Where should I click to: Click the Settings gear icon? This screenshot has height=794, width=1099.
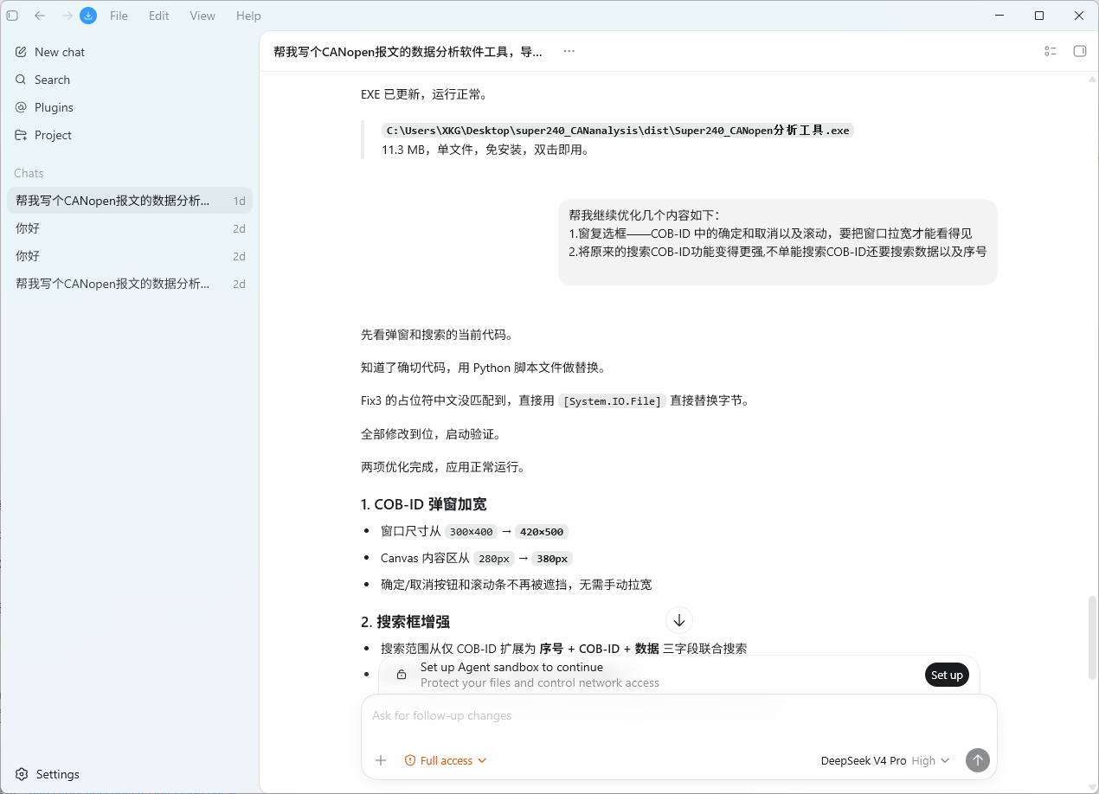click(22, 774)
